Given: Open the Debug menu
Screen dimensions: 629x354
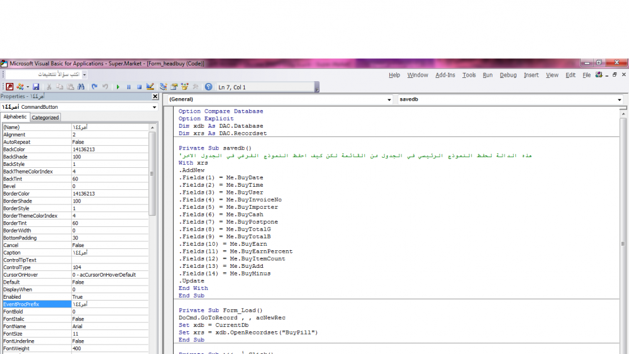Looking at the screenshot, I should tap(508, 75).
